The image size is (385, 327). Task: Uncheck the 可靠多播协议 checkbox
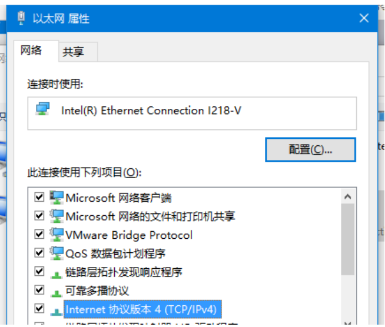click(39, 290)
